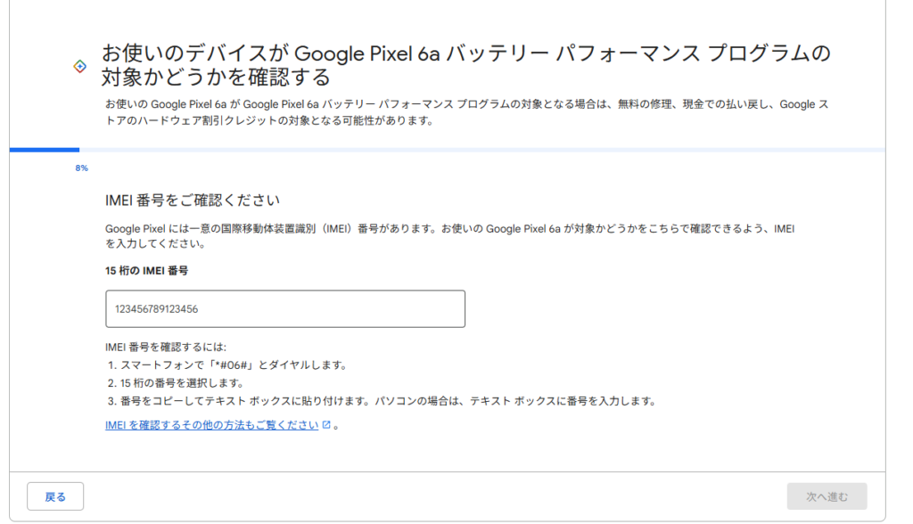Click the 15-digit IMEI number text box
Viewport: 913px width, 524px height.
point(285,308)
